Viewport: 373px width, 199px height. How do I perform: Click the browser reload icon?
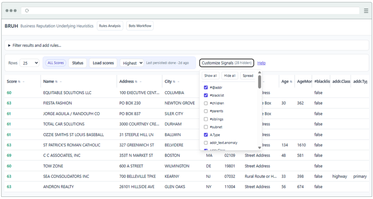27,11
